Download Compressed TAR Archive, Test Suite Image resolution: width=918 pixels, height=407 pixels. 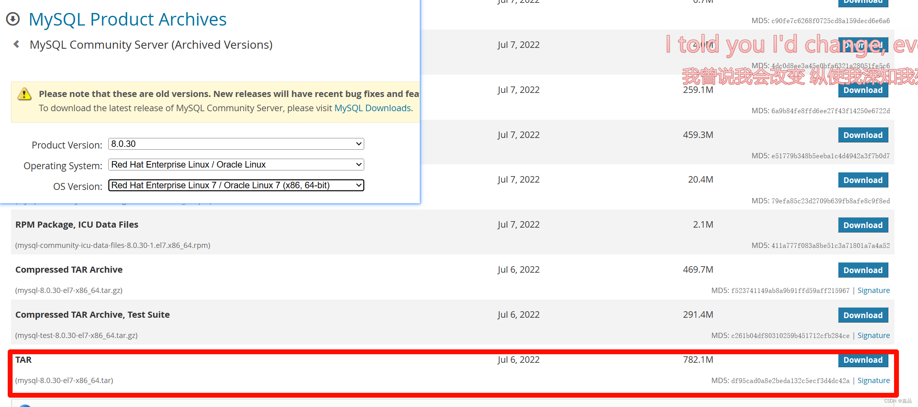863,315
